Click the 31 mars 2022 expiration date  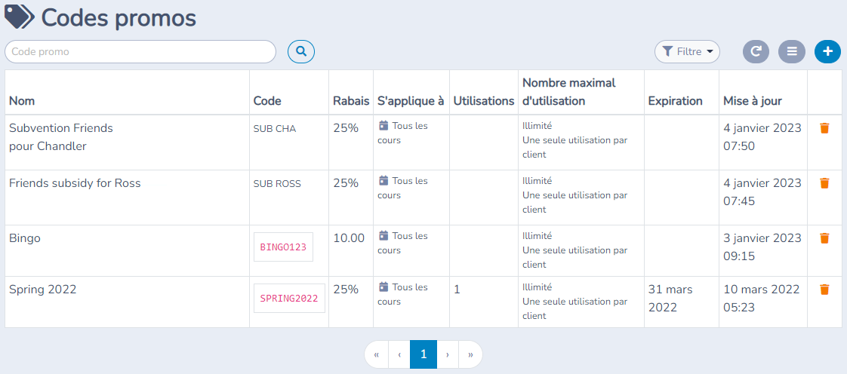tap(670, 299)
